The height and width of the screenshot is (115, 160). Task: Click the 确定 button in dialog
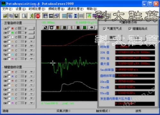(x=113, y=38)
